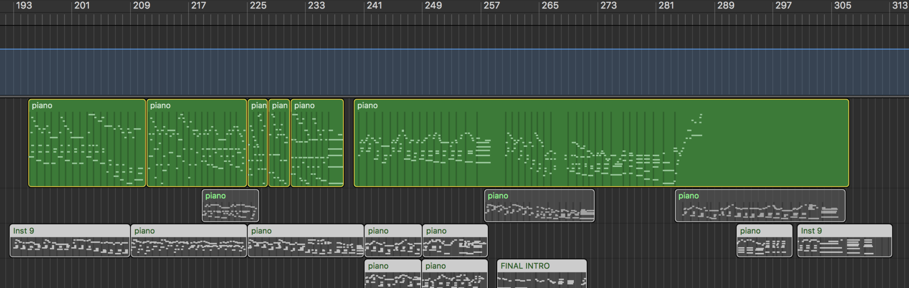
Task: Click bar 201 in the ruler
Action: tap(82, 6)
